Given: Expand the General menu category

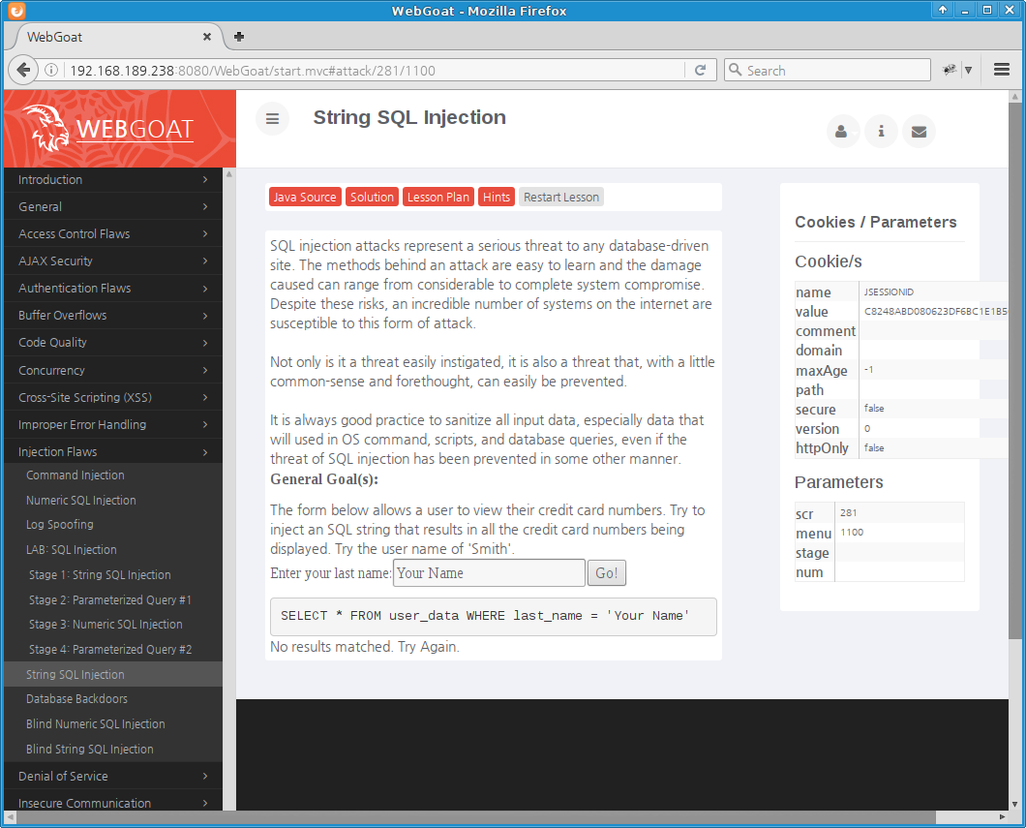Looking at the screenshot, I should coord(112,207).
